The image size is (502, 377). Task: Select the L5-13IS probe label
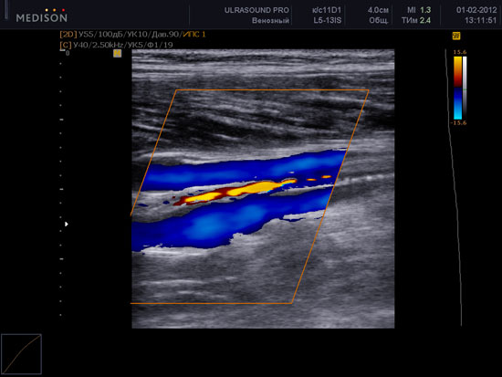pos(328,20)
